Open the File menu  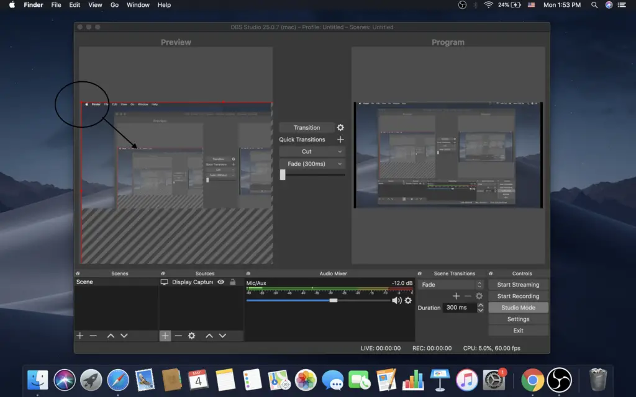(x=56, y=5)
